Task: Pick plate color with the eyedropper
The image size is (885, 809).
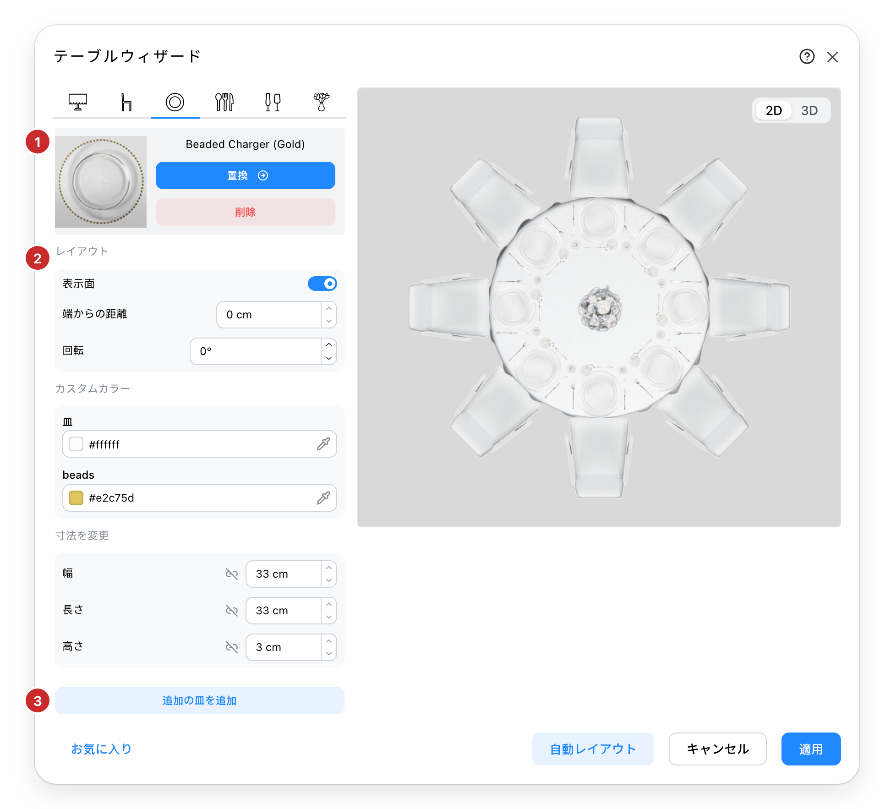Action: (323, 444)
